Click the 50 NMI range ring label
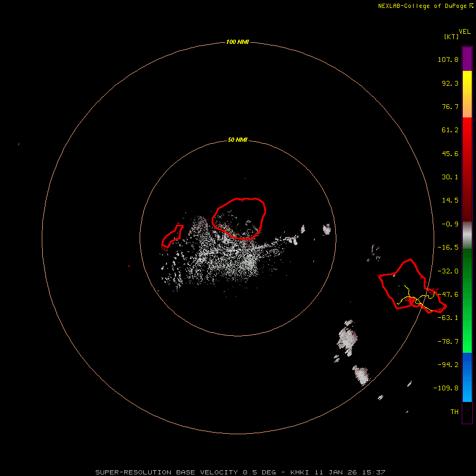 [x=237, y=140]
